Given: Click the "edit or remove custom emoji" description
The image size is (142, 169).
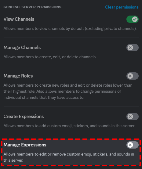Looking at the screenshot, I should tap(69, 154).
